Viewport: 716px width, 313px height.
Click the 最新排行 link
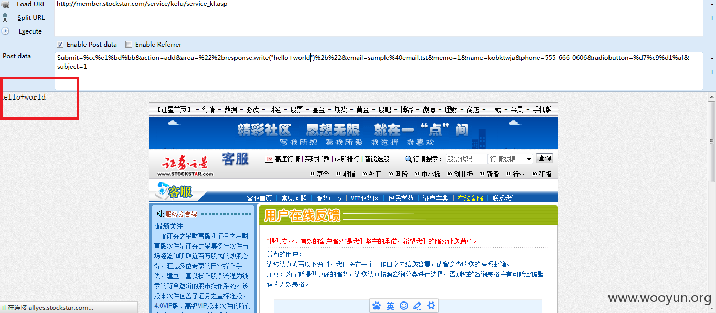[347, 159]
